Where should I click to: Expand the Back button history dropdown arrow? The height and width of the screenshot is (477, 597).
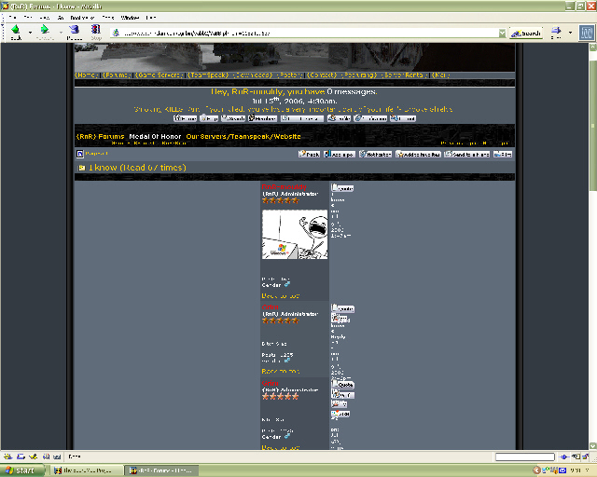(29, 32)
